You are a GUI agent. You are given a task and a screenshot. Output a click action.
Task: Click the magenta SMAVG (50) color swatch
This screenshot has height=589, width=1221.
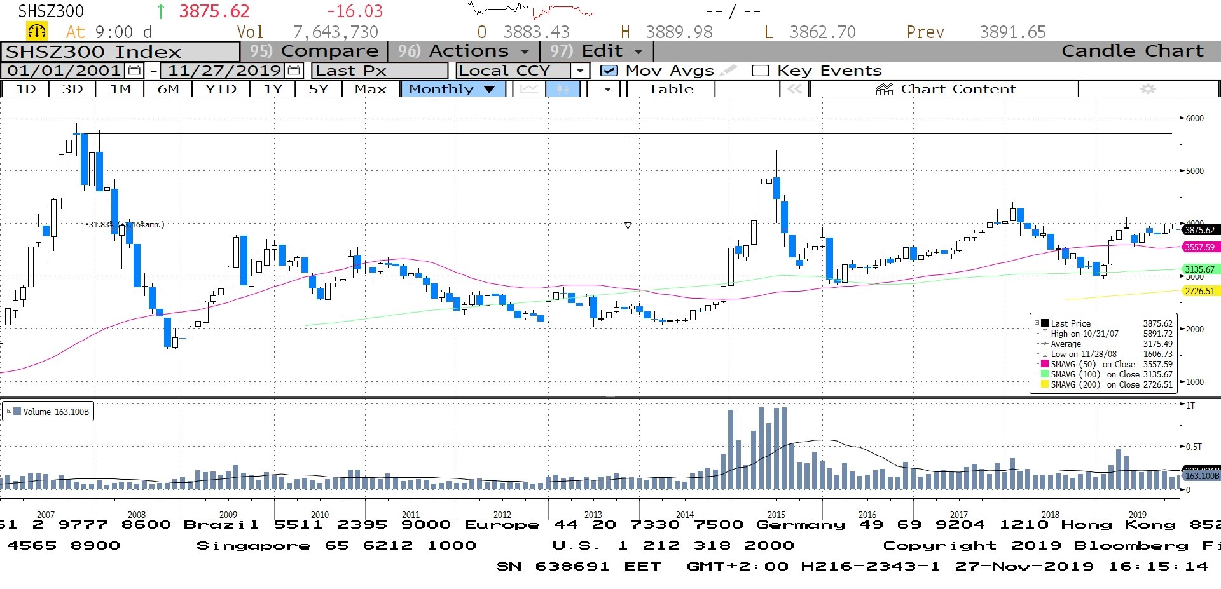(1044, 364)
